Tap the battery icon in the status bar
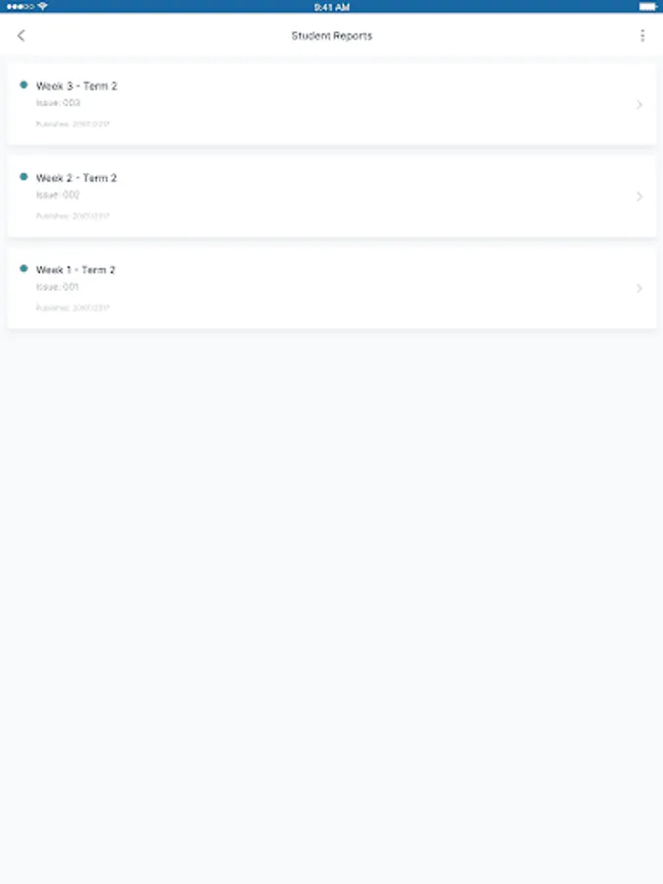The width and height of the screenshot is (663, 884). (647, 7)
